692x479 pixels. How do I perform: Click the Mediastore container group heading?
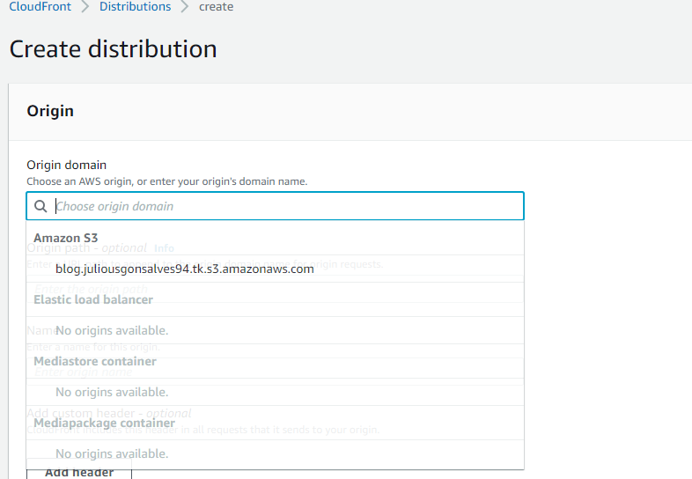[95, 362]
